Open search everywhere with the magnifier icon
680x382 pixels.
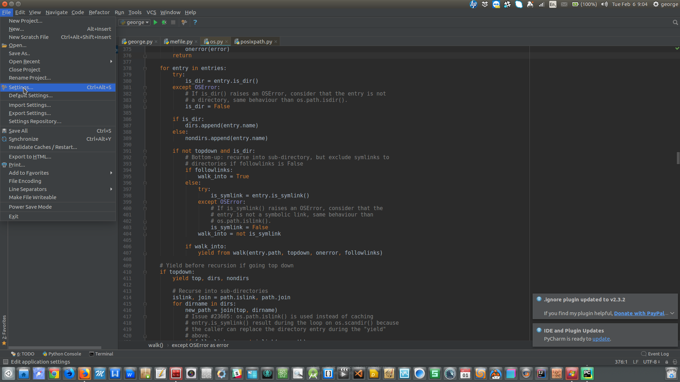click(x=675, y=22)
